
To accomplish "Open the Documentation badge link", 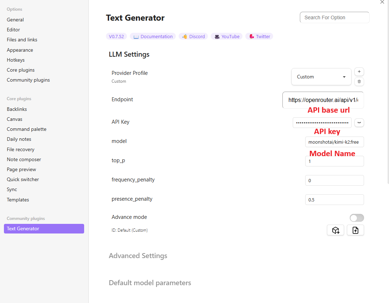I will coord(153,36).
